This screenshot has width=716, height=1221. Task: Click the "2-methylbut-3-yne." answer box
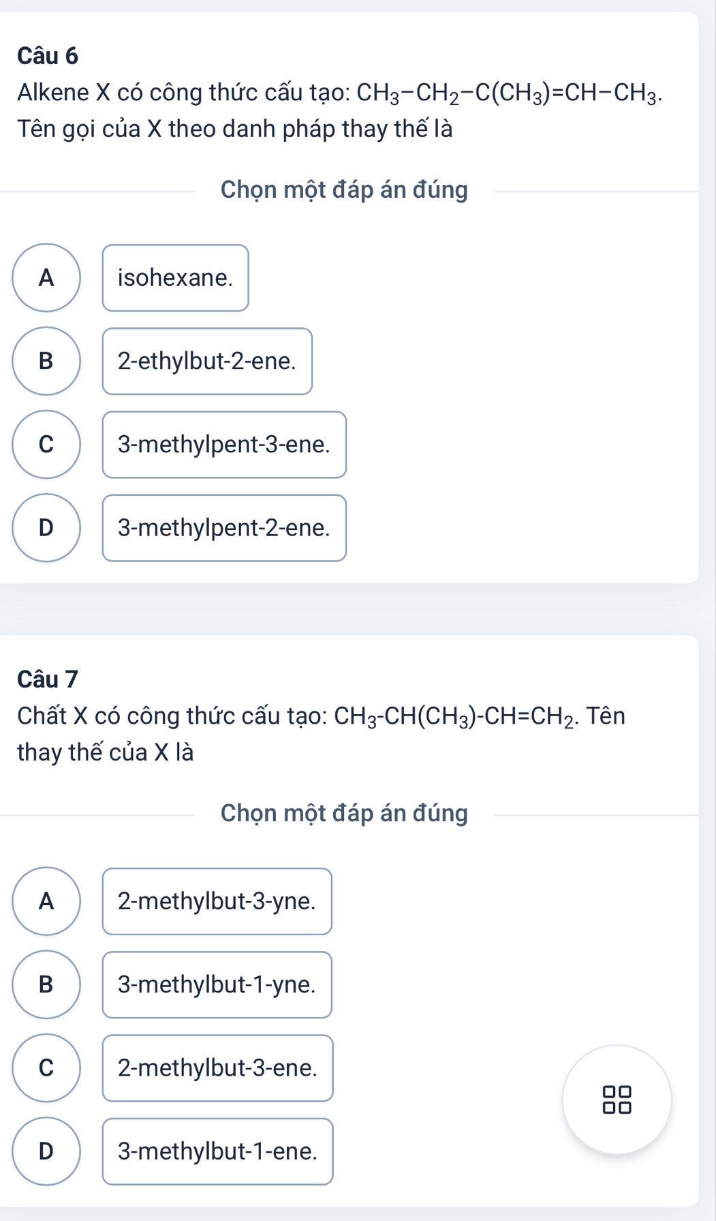pyautogui.click(x=217, y=901)
